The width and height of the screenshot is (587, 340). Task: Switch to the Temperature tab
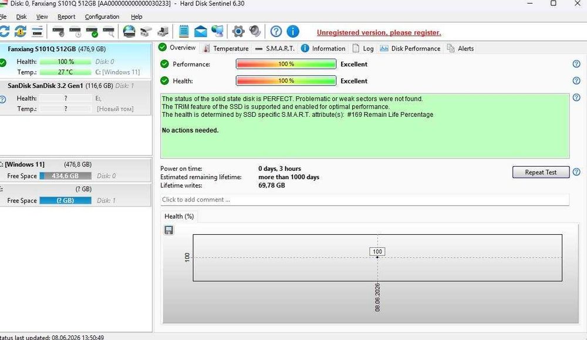click(x=226, y=48)
